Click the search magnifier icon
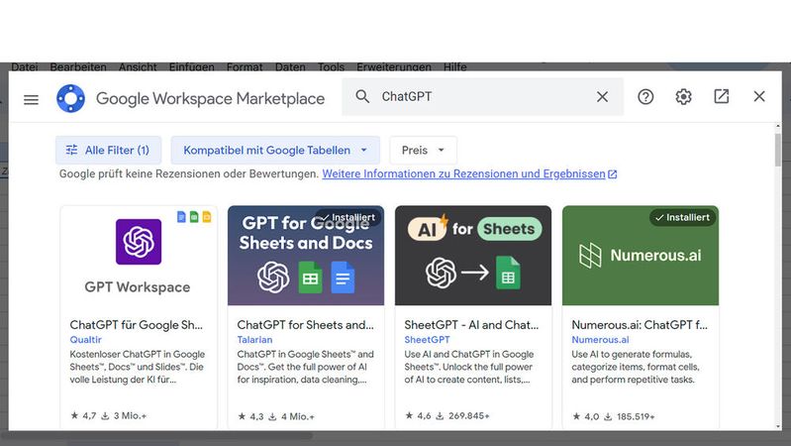Viewport: 791px width, 446px height. point(362,96)
